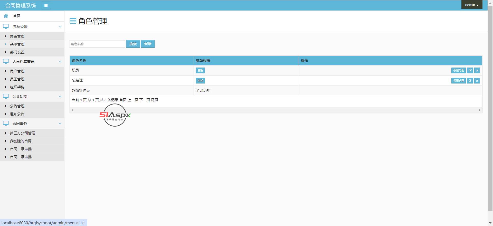Collapse the 合同事务 section chevron
493x226 pixels.
point(60,124)
